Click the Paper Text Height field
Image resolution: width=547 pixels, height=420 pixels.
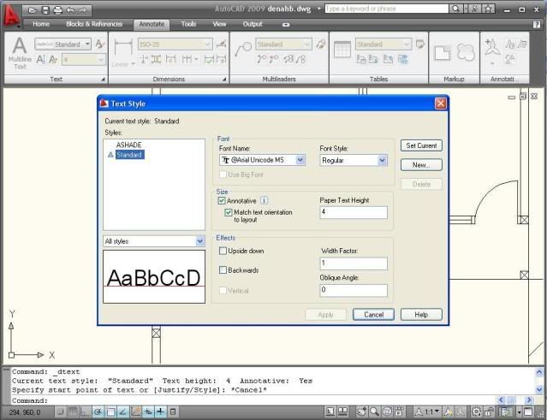pos(354,212)
